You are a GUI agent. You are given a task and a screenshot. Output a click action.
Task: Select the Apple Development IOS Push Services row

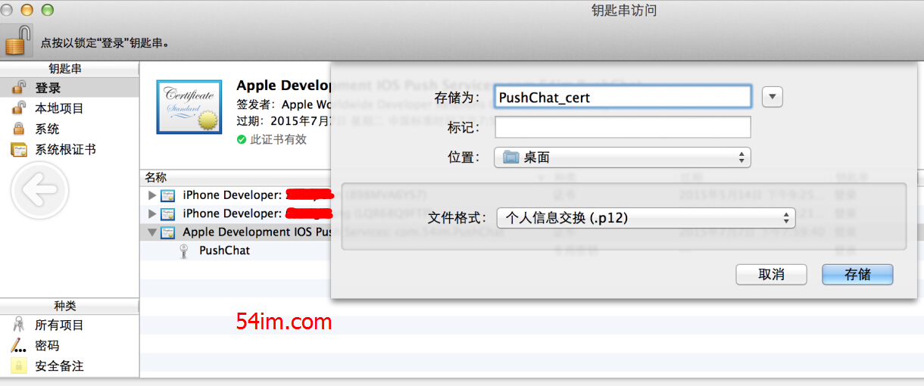pos(235,232)
